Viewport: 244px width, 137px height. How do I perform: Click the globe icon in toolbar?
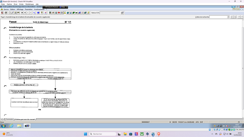(x=68, y=13)
